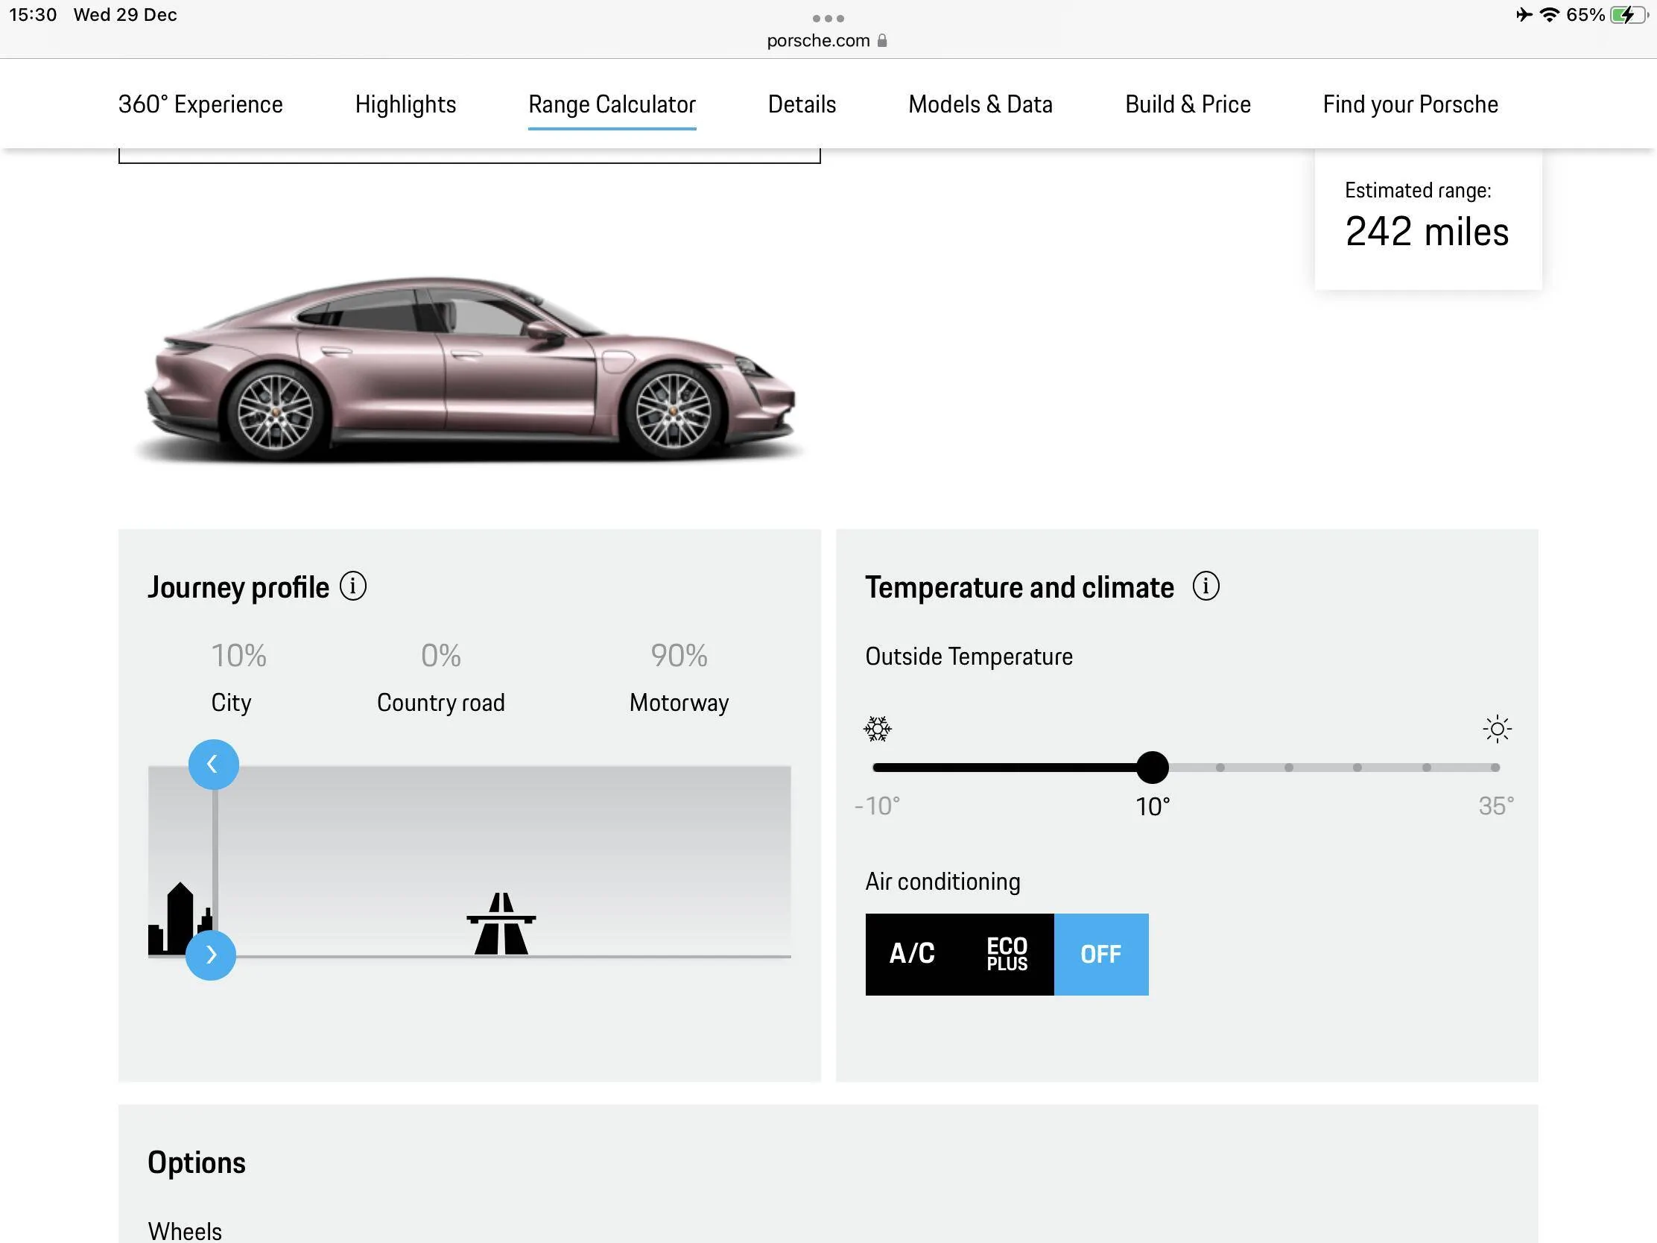
Task: Open Temperature and climate info icon
Action: pyautogui.click(x=1205, y=586)
